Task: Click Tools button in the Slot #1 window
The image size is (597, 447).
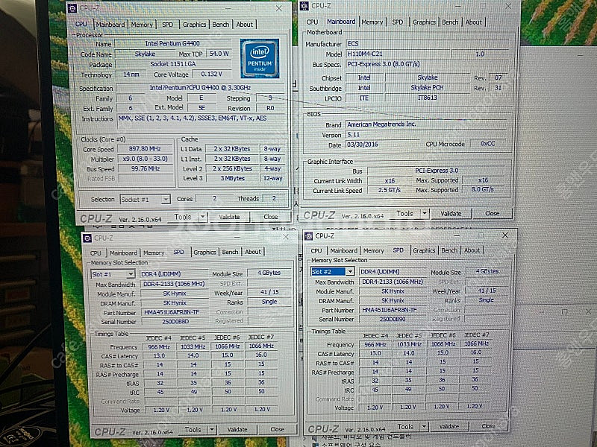Action: [193, 430]
